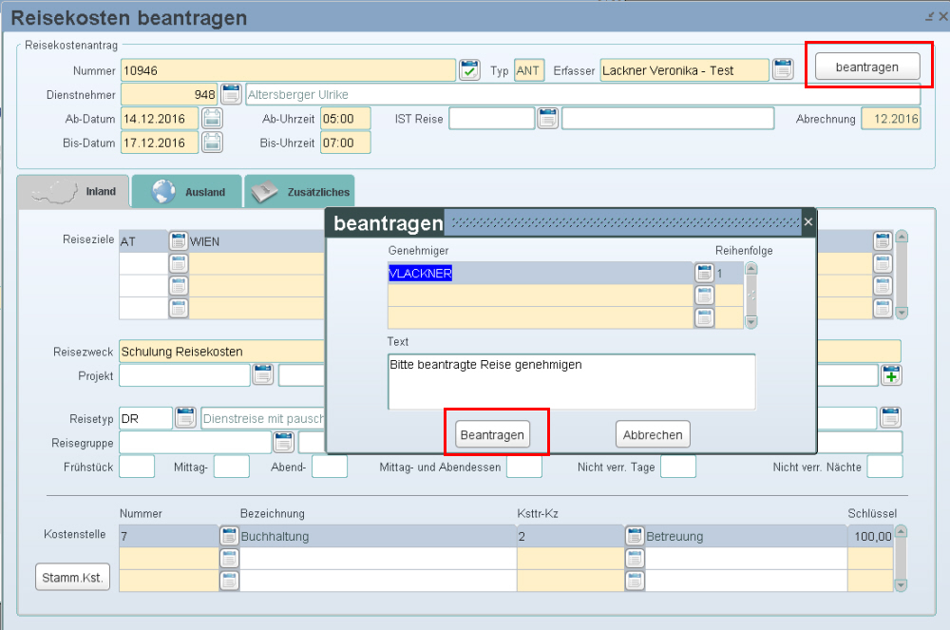This screenshot has width=950, height=630.
Task: Click the Stamm.Kst. button
Action: (x=73, y=578)
